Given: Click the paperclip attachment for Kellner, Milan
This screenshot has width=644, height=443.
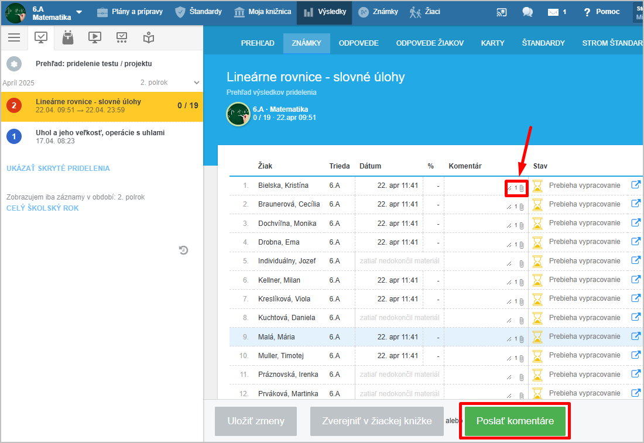Looking at the screenshot, I should 522,283.
